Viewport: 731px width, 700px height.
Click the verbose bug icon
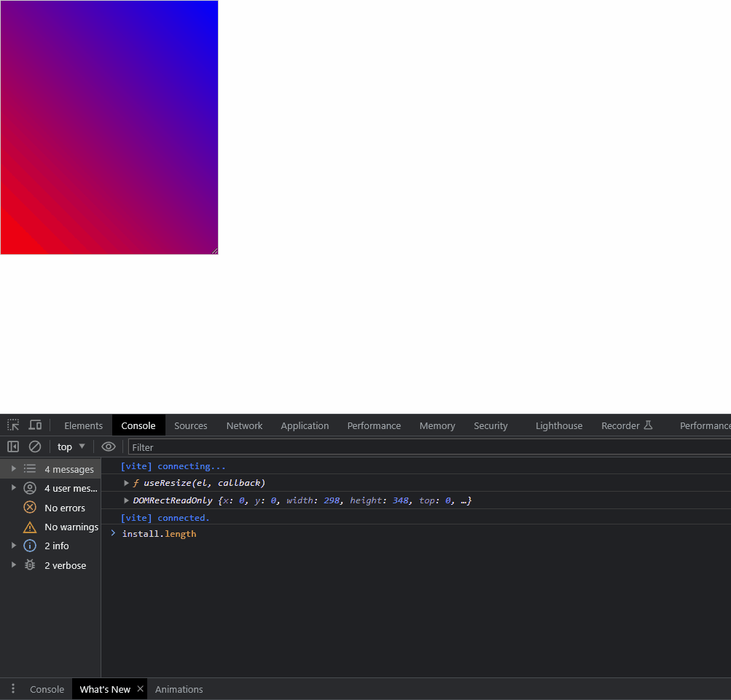(x=30, y=565)
